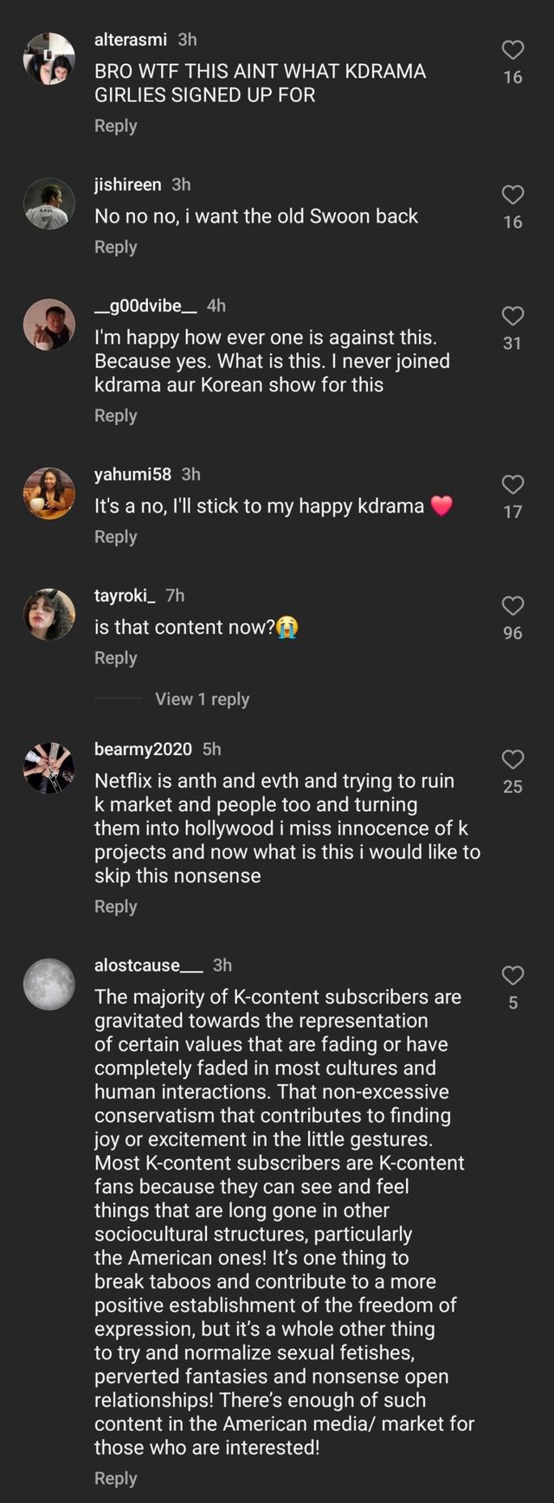Open the moon avatar of alostcause___
The image size is (554, 1503).
(49, 984)
